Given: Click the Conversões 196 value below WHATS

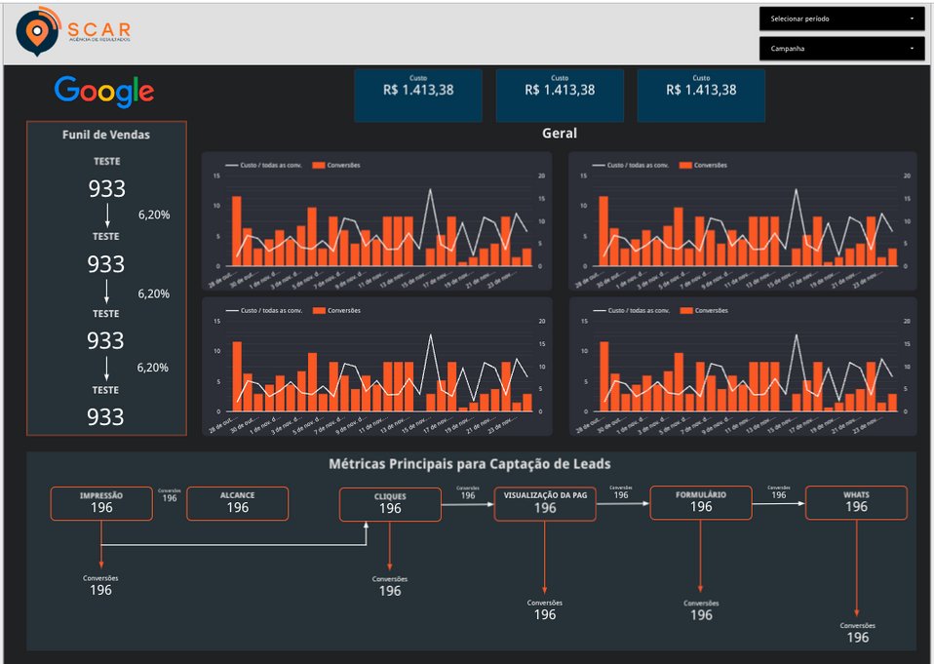Looking at the screenshot, I should click(858, 634).
